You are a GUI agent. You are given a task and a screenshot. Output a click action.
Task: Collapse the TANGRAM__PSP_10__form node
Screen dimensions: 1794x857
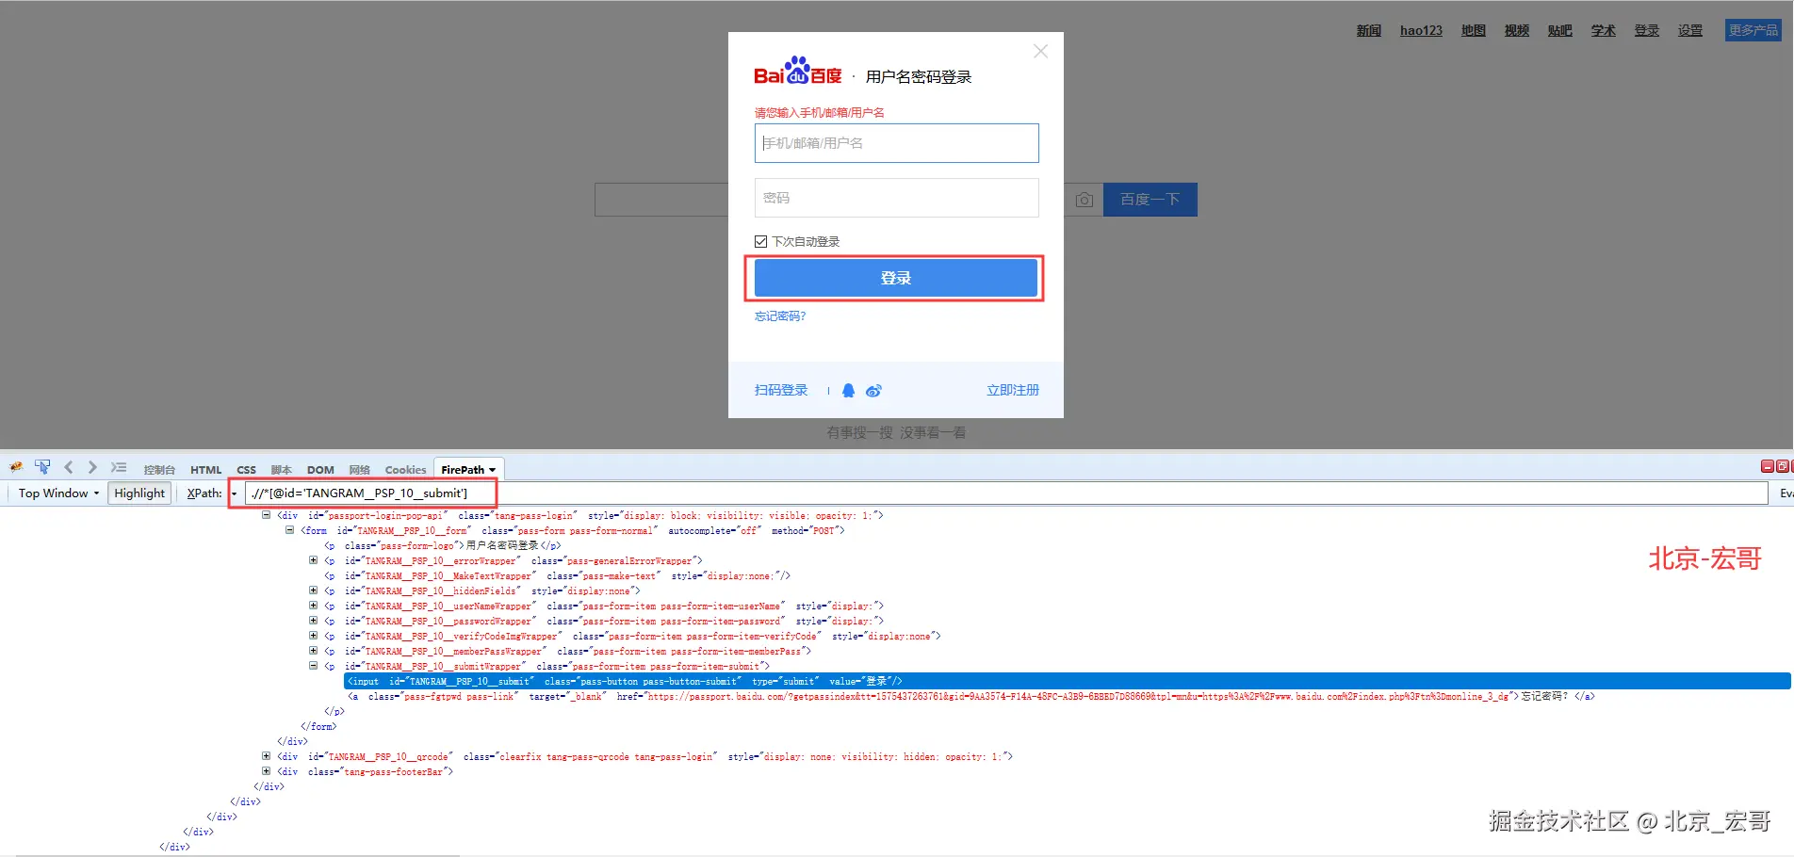[x=289, y=530]
